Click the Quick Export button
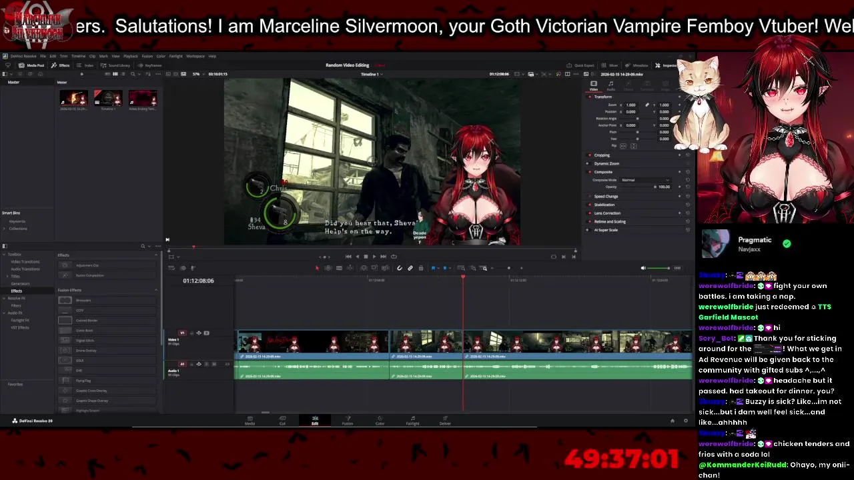Image resolution: width=854 pixels, height=480 pixels. coord(580,65)
